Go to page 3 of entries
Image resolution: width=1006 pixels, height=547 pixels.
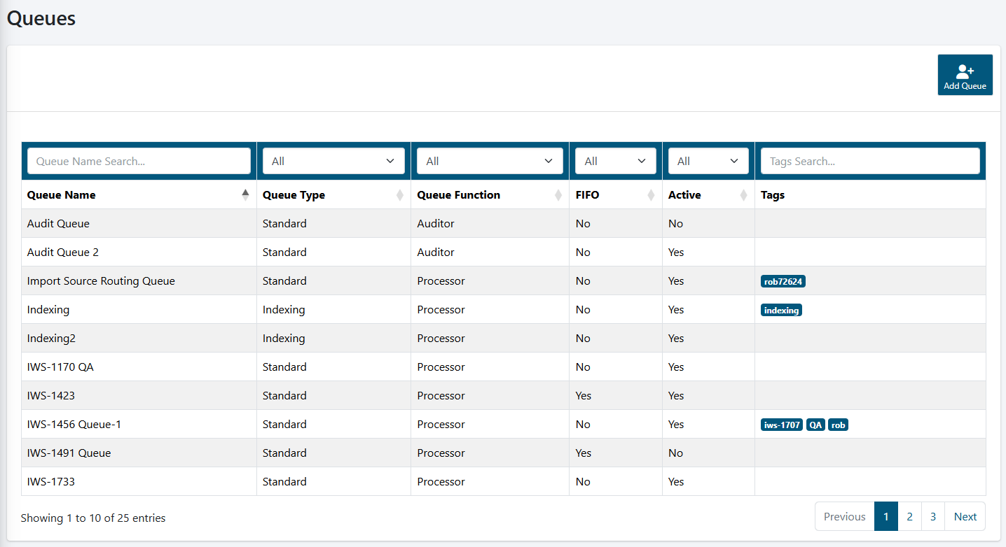(x=933, y=516)
